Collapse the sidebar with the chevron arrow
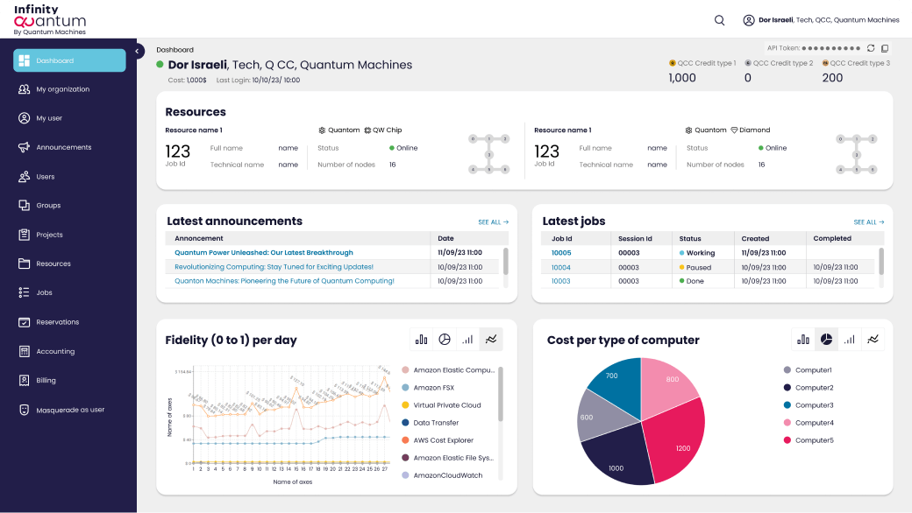The width and height of the screenshot is (912, 513). [x=138, y=51]
